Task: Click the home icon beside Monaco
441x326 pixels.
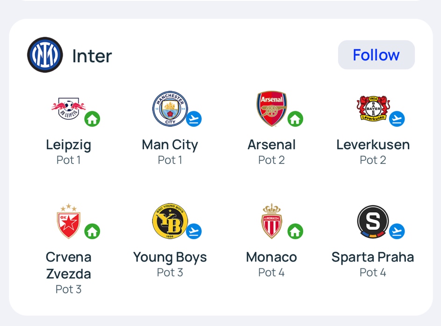Action: click(x=295, y=231)
